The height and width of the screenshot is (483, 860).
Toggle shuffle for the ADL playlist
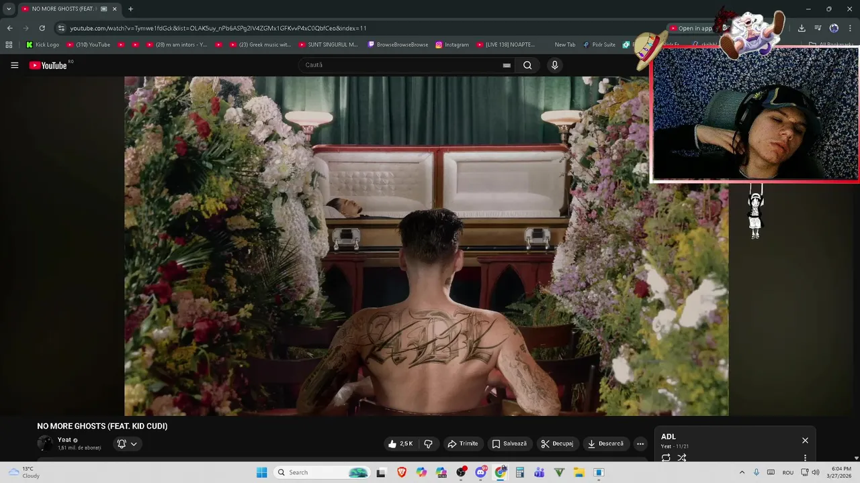pyautogui.click(x=682, y=458)
